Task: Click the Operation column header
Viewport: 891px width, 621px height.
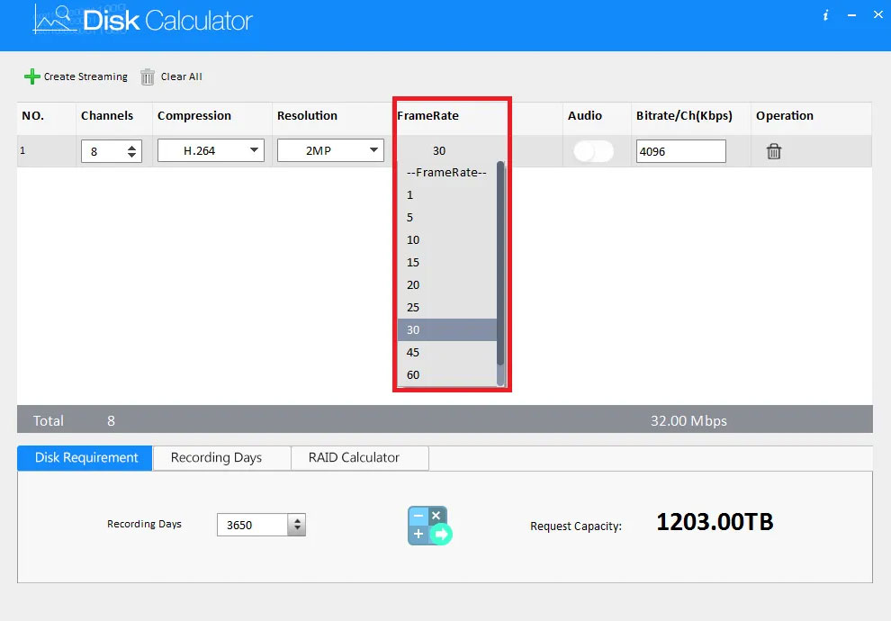Action: 785,115
